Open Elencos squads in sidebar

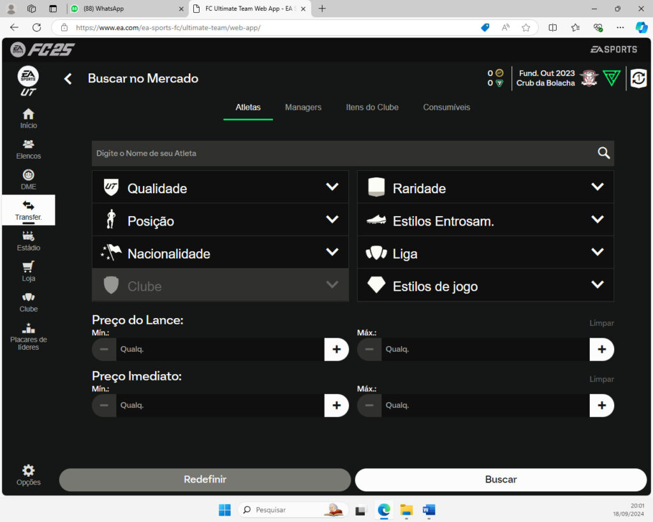point(28,149)
